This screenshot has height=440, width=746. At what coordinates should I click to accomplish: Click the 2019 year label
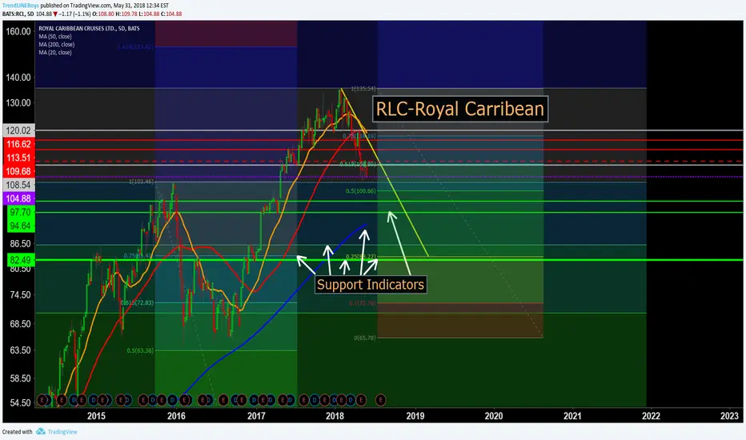[415, 416]
